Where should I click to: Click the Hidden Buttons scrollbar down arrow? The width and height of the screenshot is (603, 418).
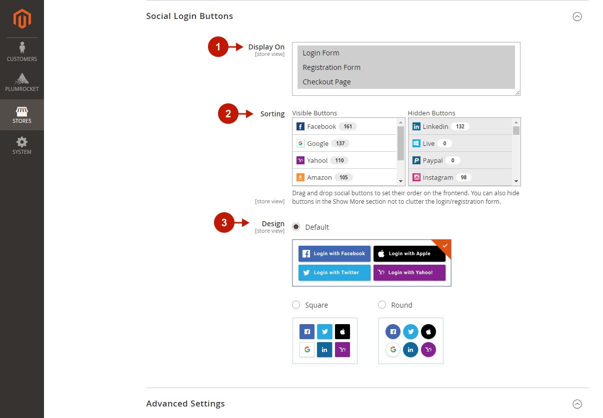(x=516, y=182)
